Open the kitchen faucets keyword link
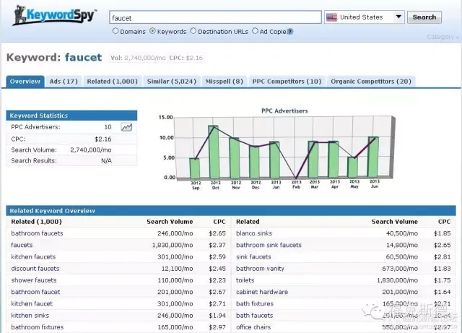 33,257
